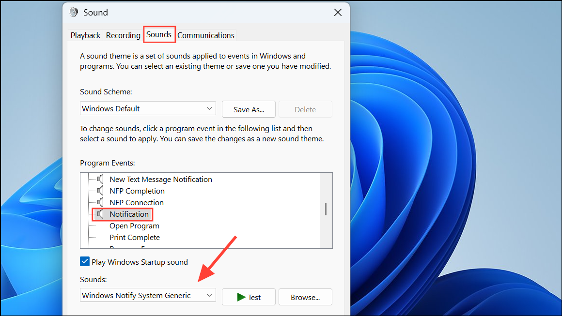Play sound with the Test button

[249, 297]
